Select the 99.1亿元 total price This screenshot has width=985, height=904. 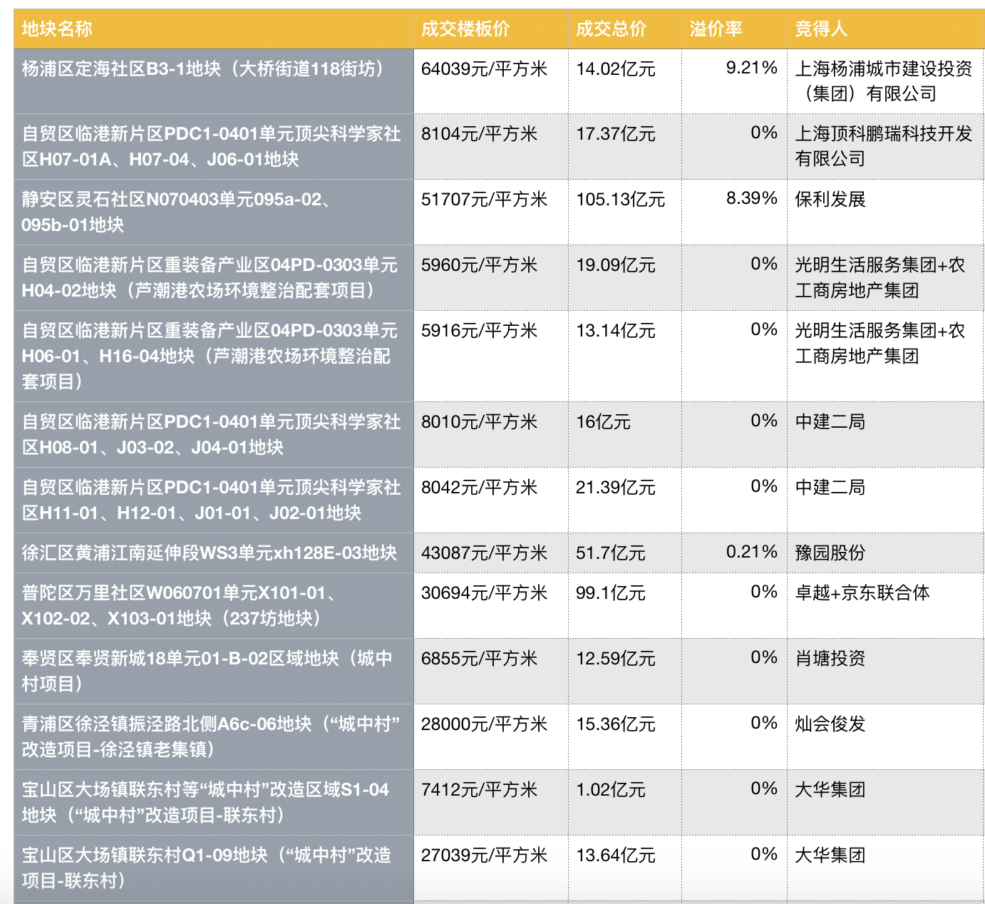611,593
